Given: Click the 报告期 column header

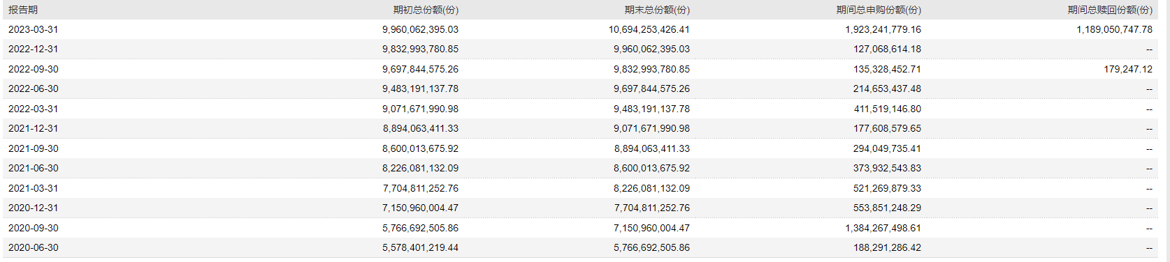Looking at the screenshot, I should [x=23, y=10].
